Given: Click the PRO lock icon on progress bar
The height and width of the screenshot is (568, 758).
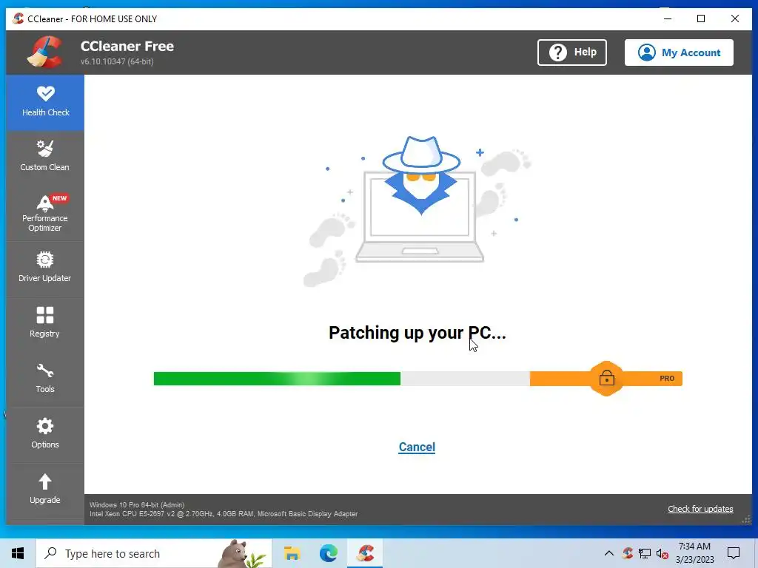Looking at the screenshot, I should pos(607,378).
